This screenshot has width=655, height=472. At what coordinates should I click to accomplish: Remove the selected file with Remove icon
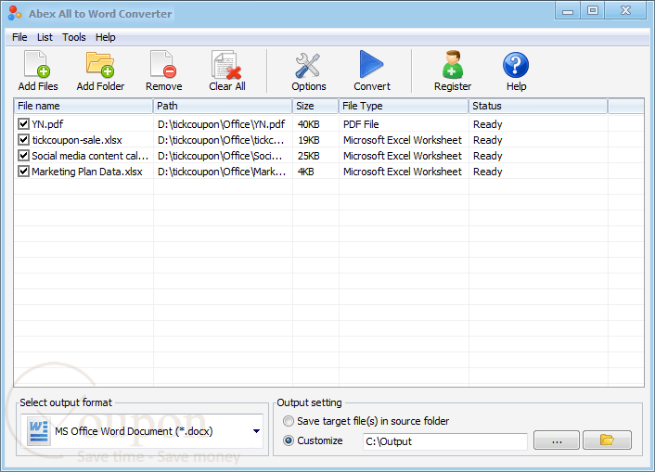[163, 64]
